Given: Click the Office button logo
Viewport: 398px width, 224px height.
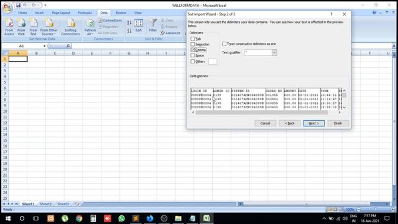Looking at the screenshot, I should click(x=7, y=7).
